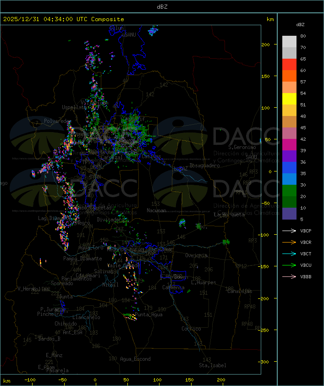Click the VBCP legend label
The height and width of the screenshot is (386, 324).
point(306,231)
